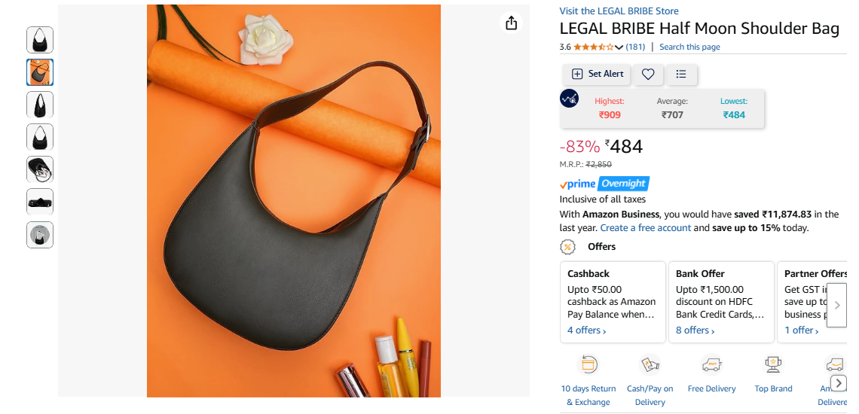This screenshot has width=859, height=414.
Task: Show more delivery feature icons with the arrow
Action: (838, 383)
